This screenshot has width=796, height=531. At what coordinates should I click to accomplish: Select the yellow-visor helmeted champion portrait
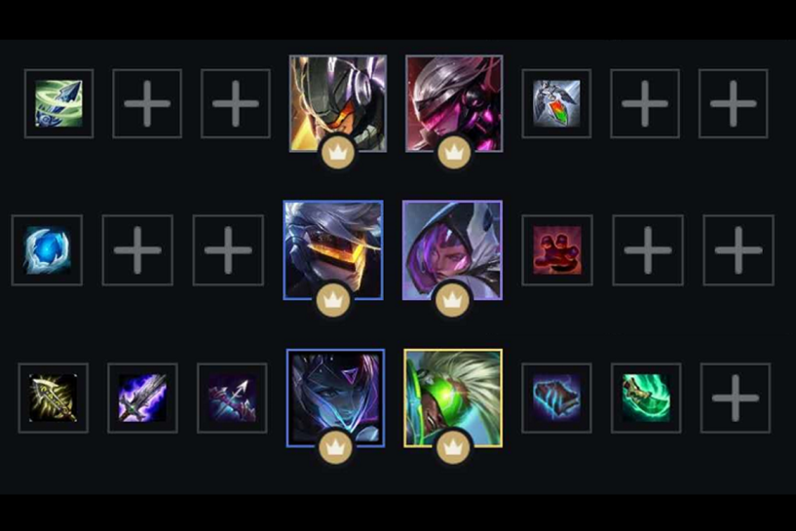(338, 103)
